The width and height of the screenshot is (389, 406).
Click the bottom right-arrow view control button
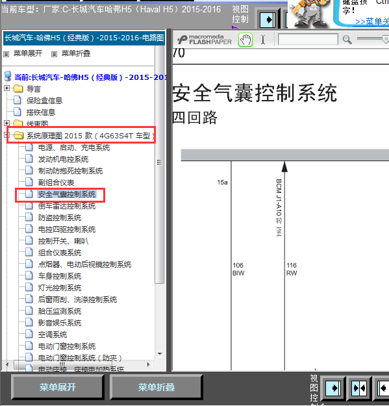pyautogui.click(x=333, y=388)
